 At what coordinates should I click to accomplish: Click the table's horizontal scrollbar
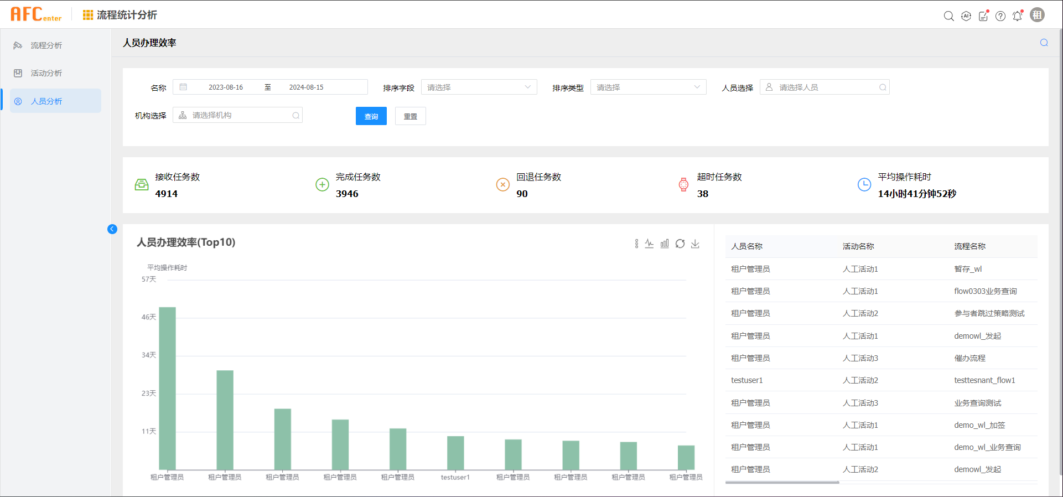coord(782,483)
